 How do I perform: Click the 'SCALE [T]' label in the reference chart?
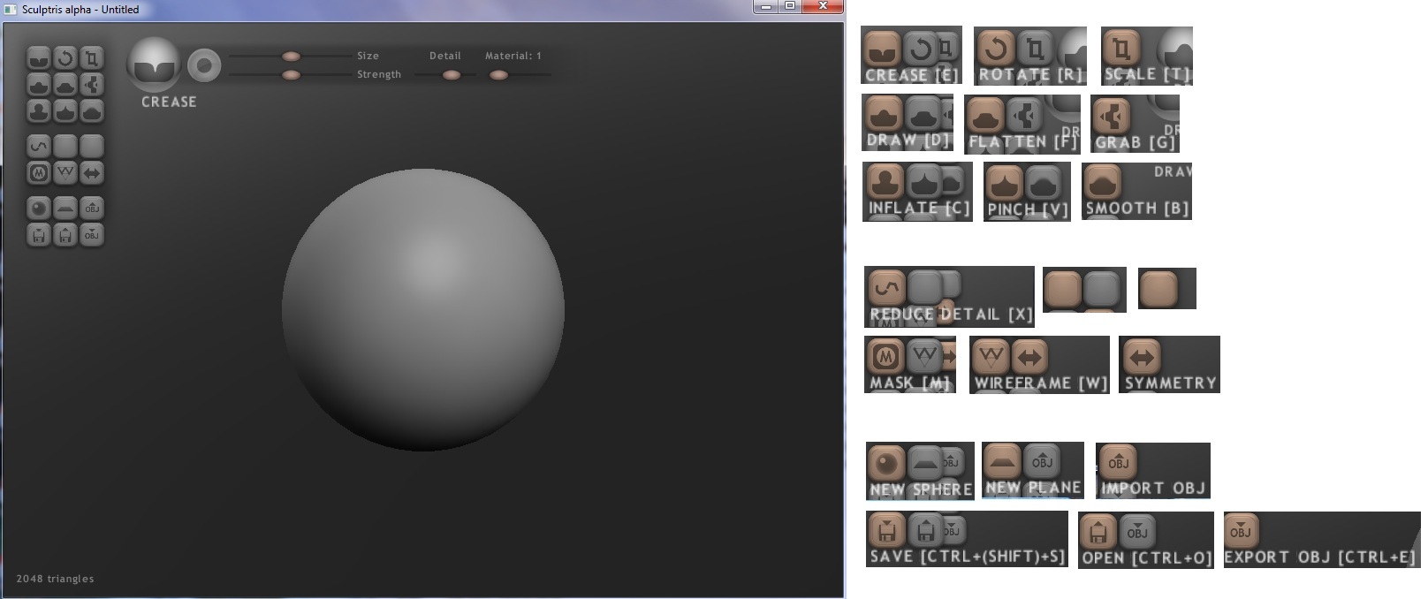pos(1147,74)
